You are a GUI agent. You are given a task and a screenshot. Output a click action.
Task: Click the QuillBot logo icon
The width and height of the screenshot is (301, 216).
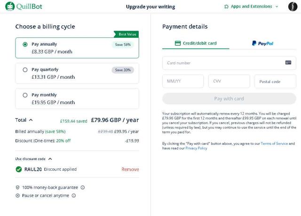(x=10, y=7)
